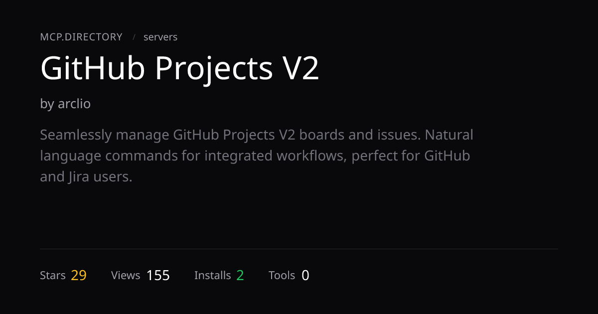Select the description paragraph text
Image resolution: width=598 pixels, height=314 pixels.
coord(257,156)
